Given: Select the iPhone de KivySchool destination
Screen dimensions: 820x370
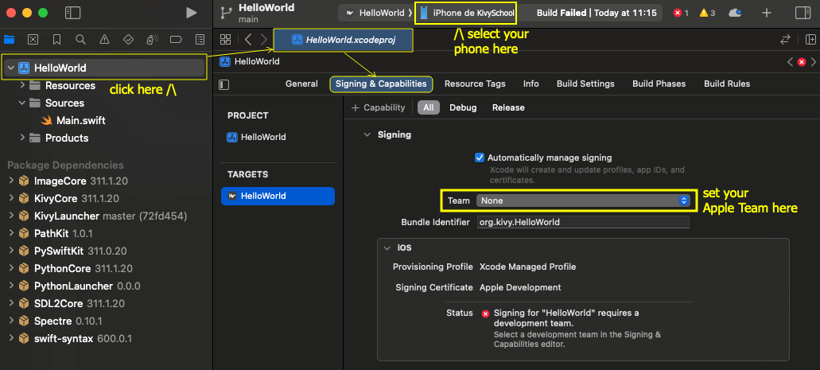Looking at the screenshot, I should (465, 13).
